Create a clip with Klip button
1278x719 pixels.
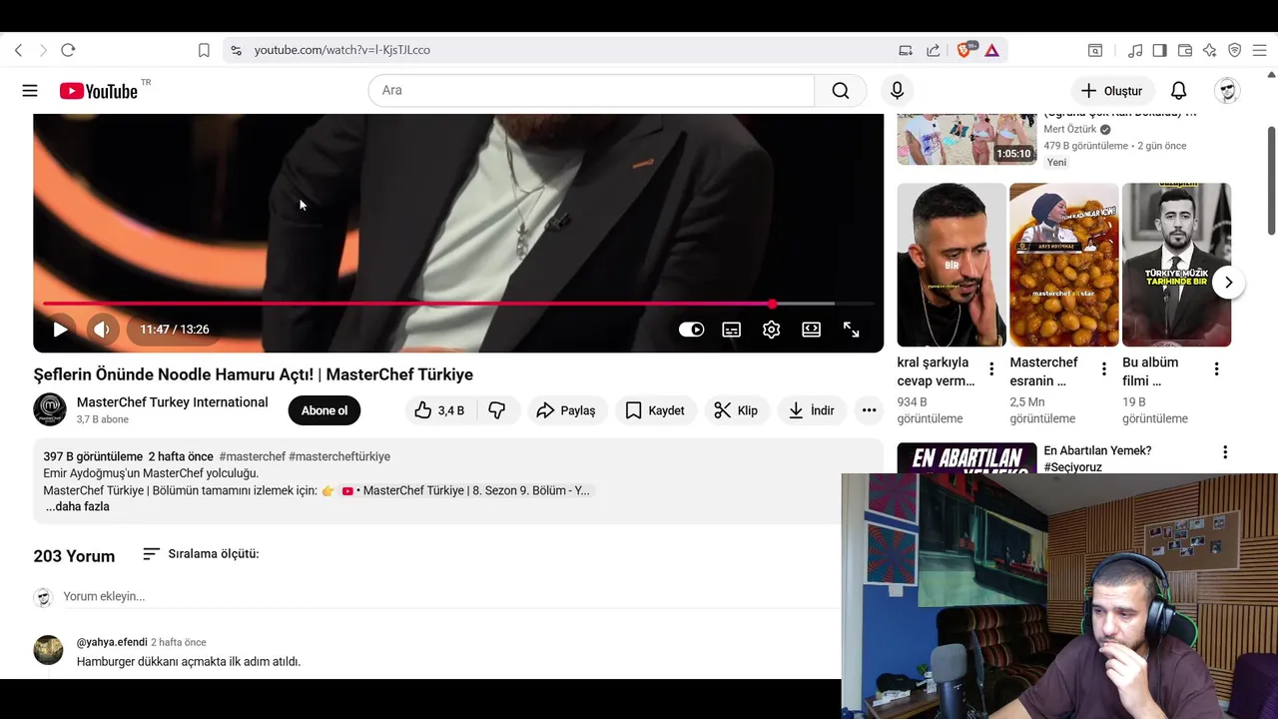[736, 410]
